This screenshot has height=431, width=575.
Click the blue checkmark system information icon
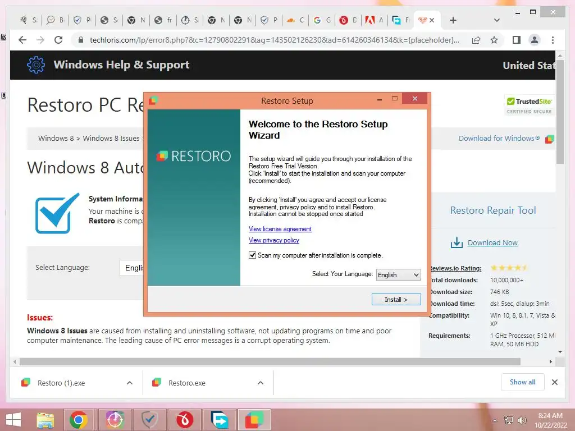(57, 213)
